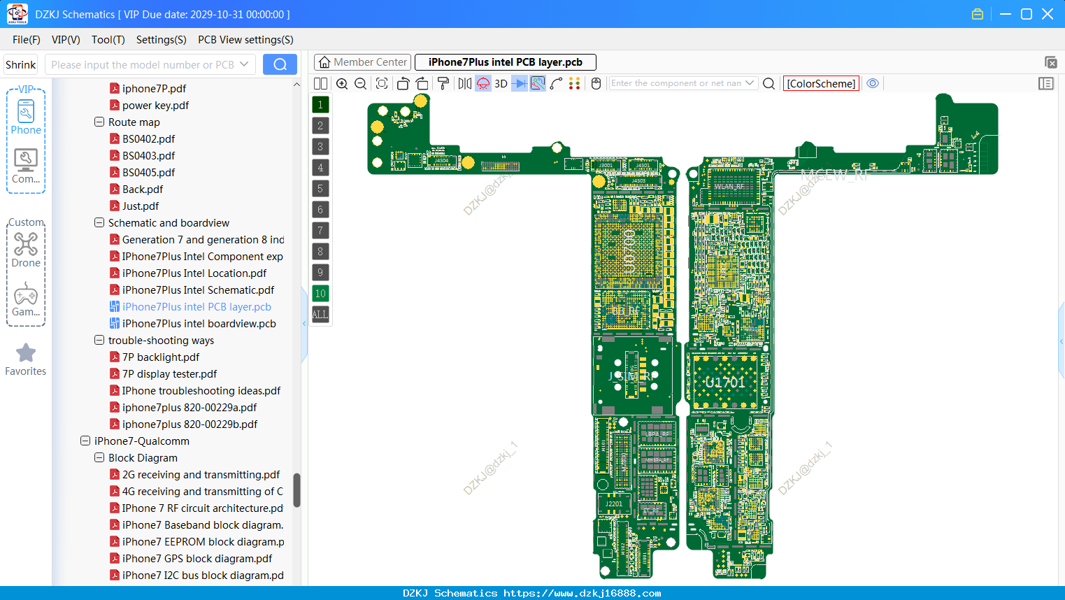Open power key.pdf file
Screen dimensions: 1065x600
(150, 105)
